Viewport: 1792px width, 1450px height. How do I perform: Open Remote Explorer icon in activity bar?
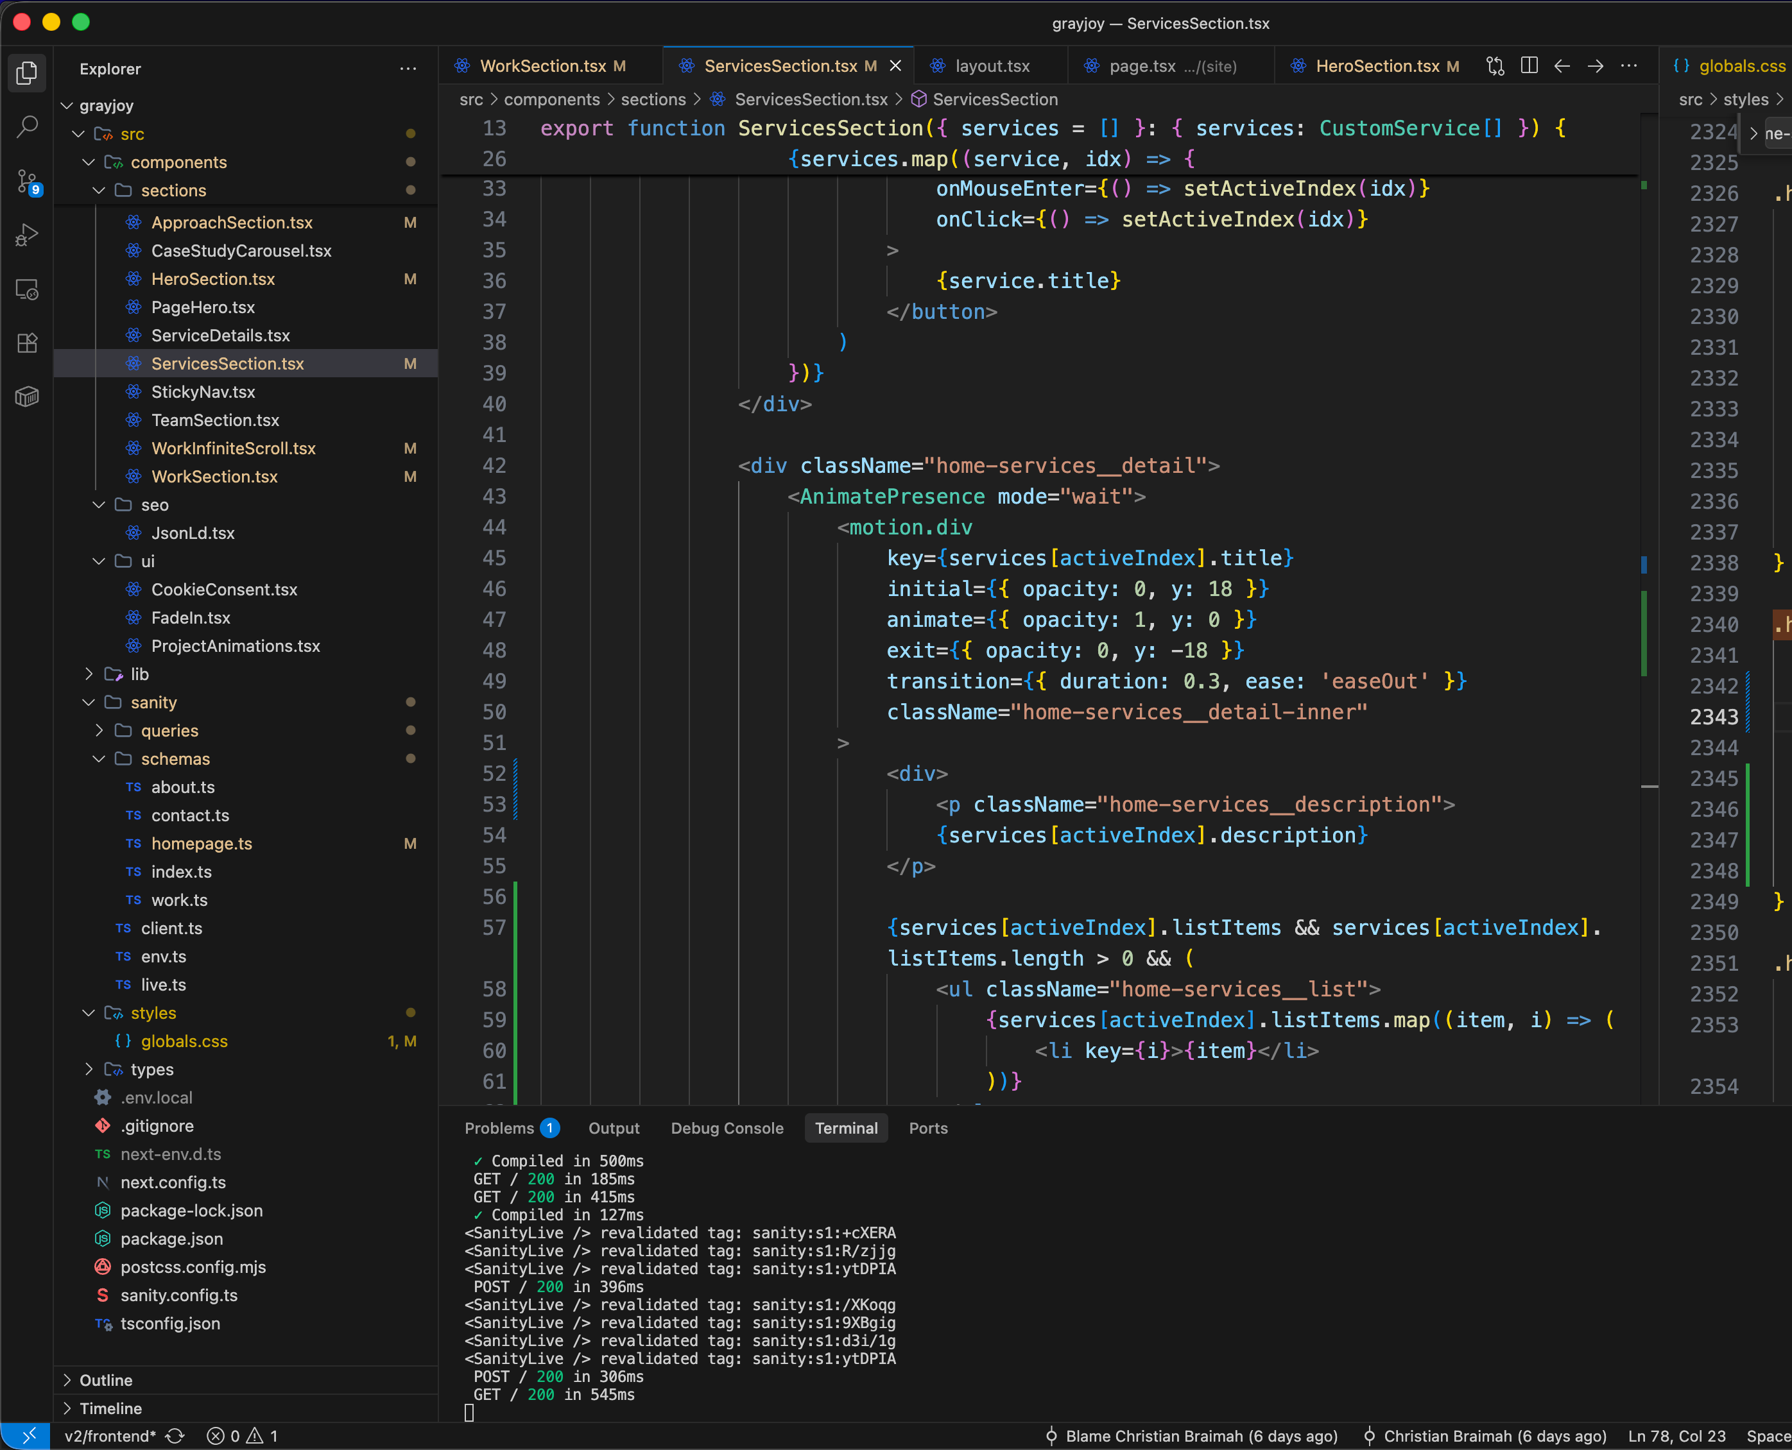tap(27, 290)
